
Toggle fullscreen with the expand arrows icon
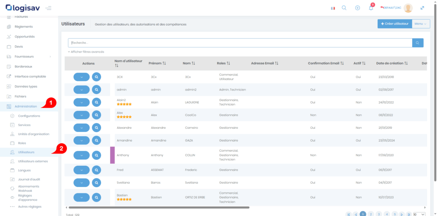tap(422, 8)
